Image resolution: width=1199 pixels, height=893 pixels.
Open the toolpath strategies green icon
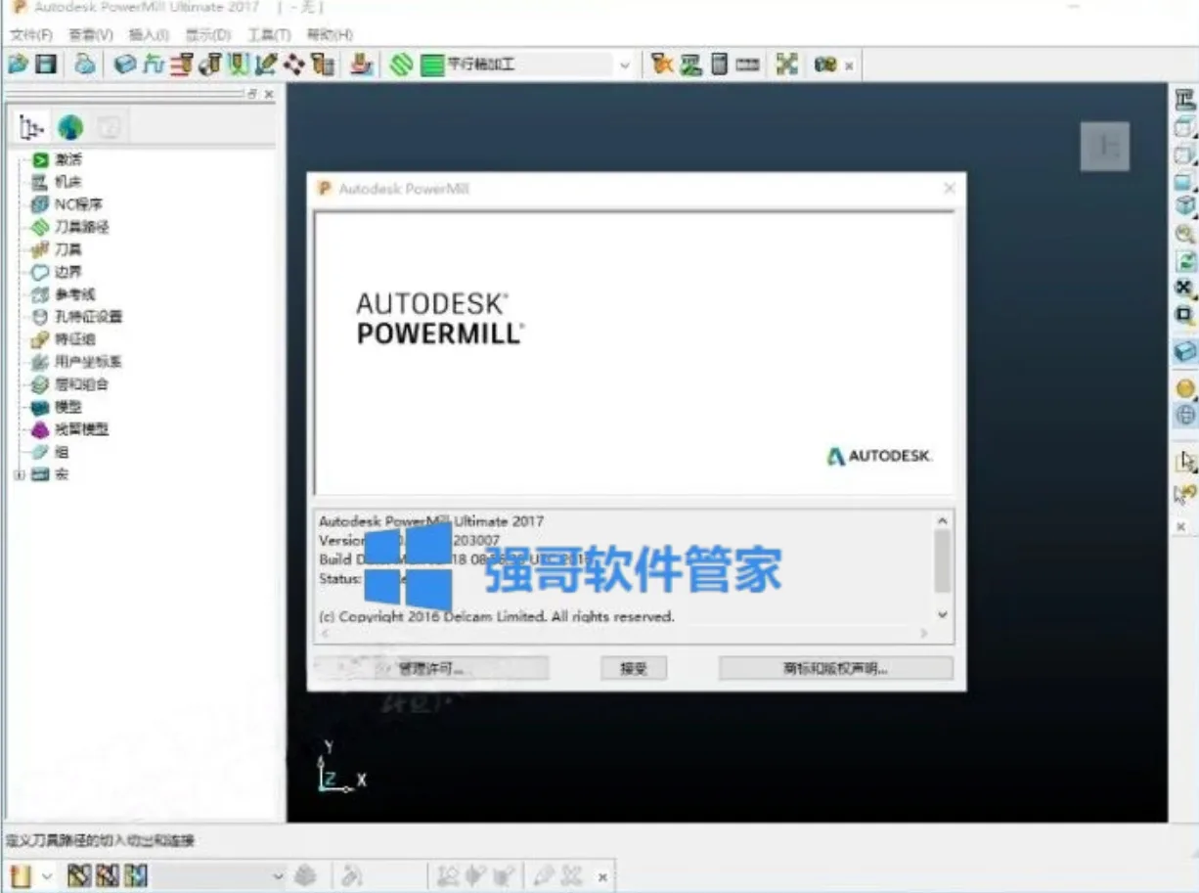pyautogui.click(x=401, y=65)
